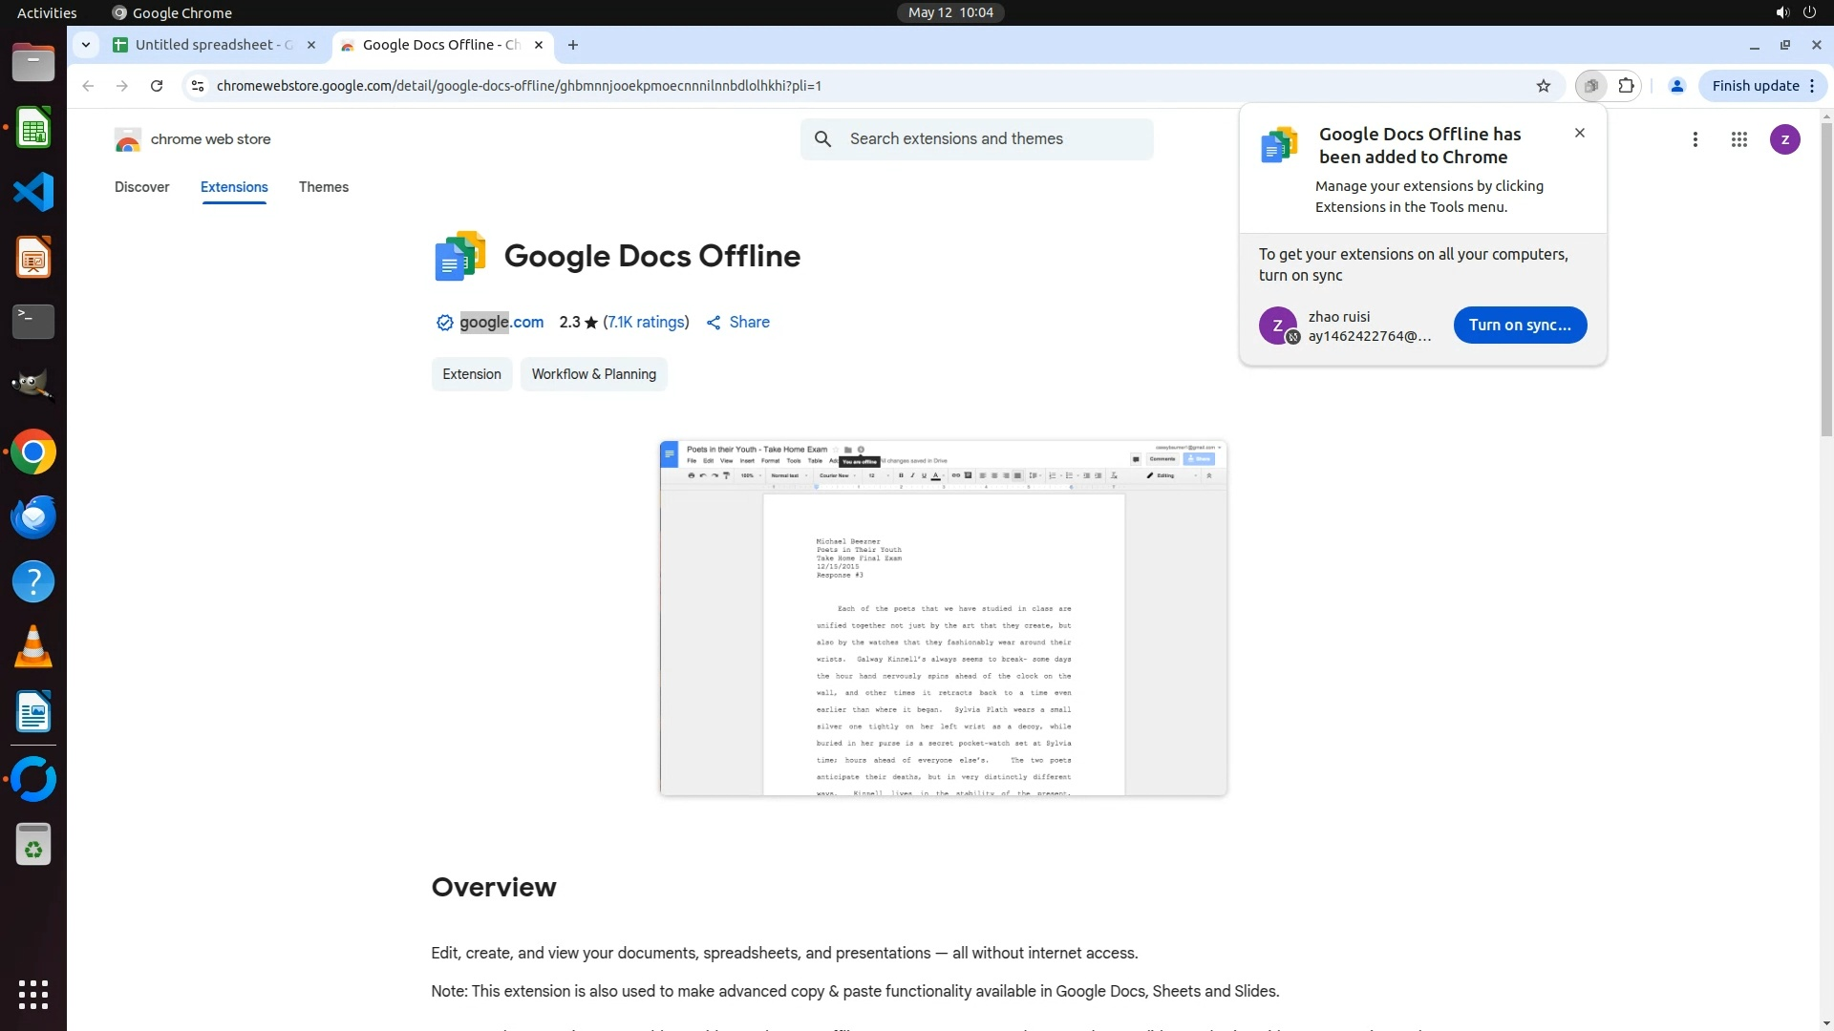Open Google apps grid
This screenshot has width=1834, height=1031.
pos(1738,139)
